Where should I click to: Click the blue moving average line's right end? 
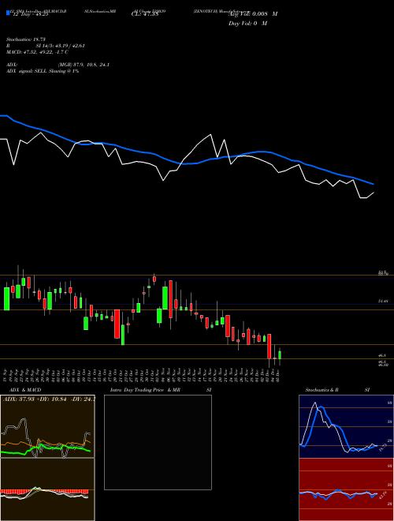click(372, 183)
